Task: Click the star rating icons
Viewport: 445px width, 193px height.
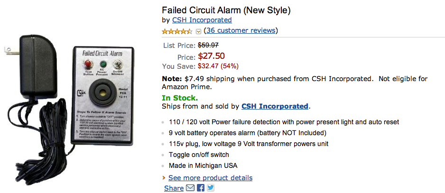Action: click(177, 31)
